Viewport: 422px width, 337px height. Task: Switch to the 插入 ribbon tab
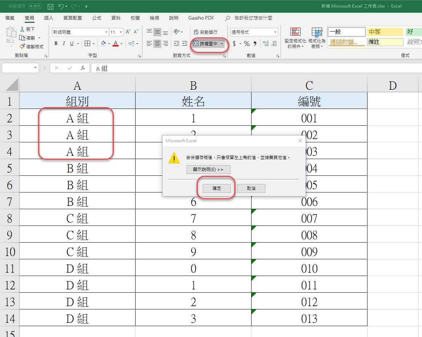[x=48, y=18]
